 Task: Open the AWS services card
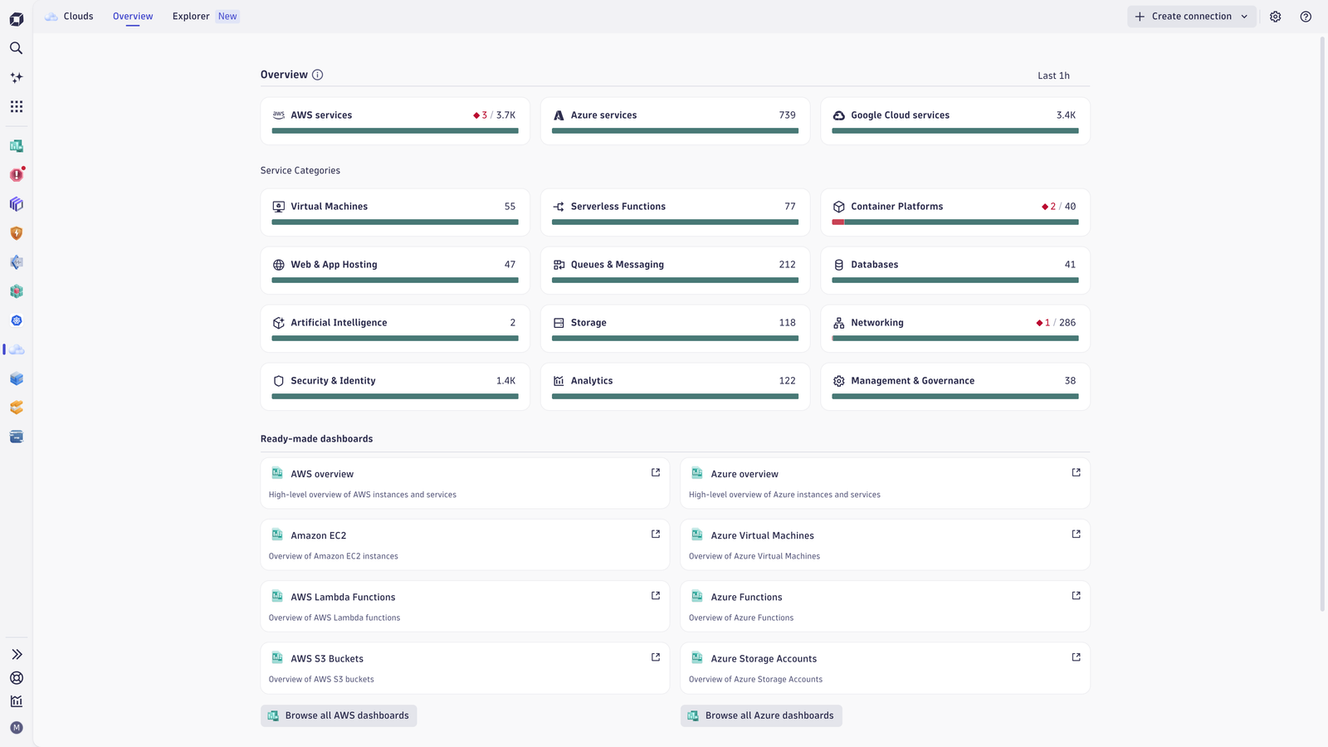click(x=395, y=121)
